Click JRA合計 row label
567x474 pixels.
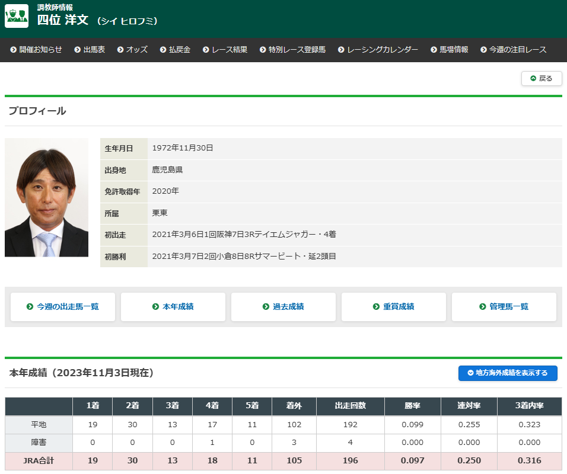[x=39, y=460]
